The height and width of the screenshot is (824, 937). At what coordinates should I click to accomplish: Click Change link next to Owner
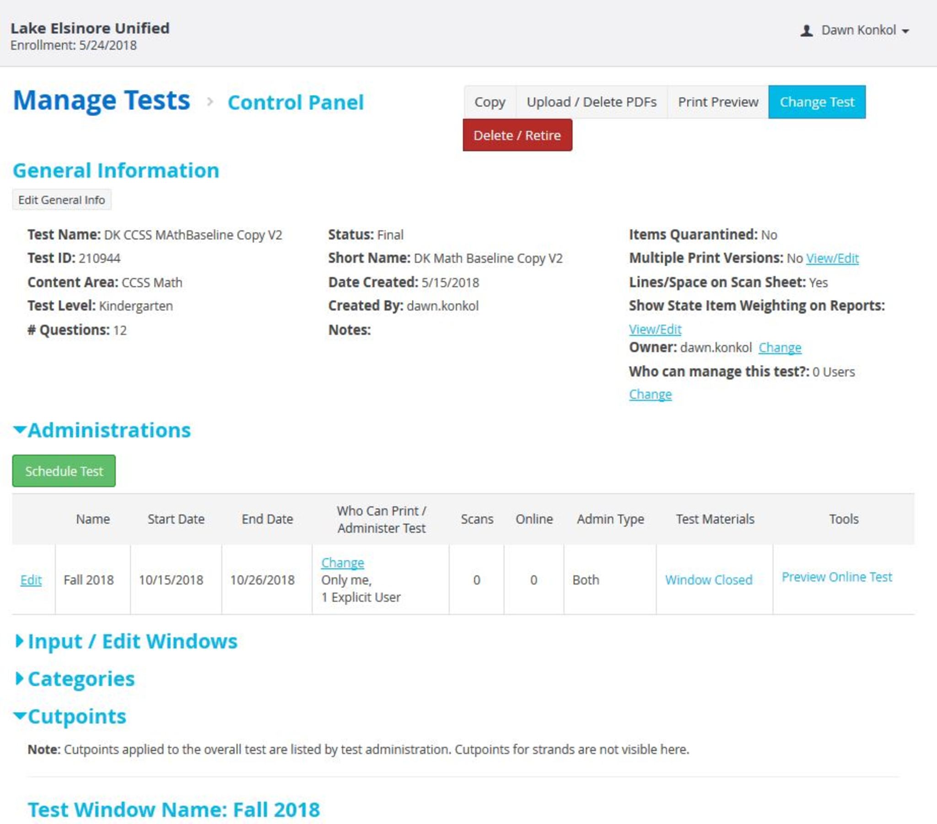[780, 348]
